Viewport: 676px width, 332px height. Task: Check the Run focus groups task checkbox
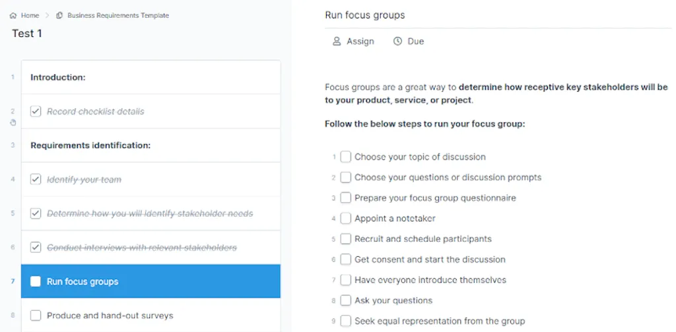(36, 282)
